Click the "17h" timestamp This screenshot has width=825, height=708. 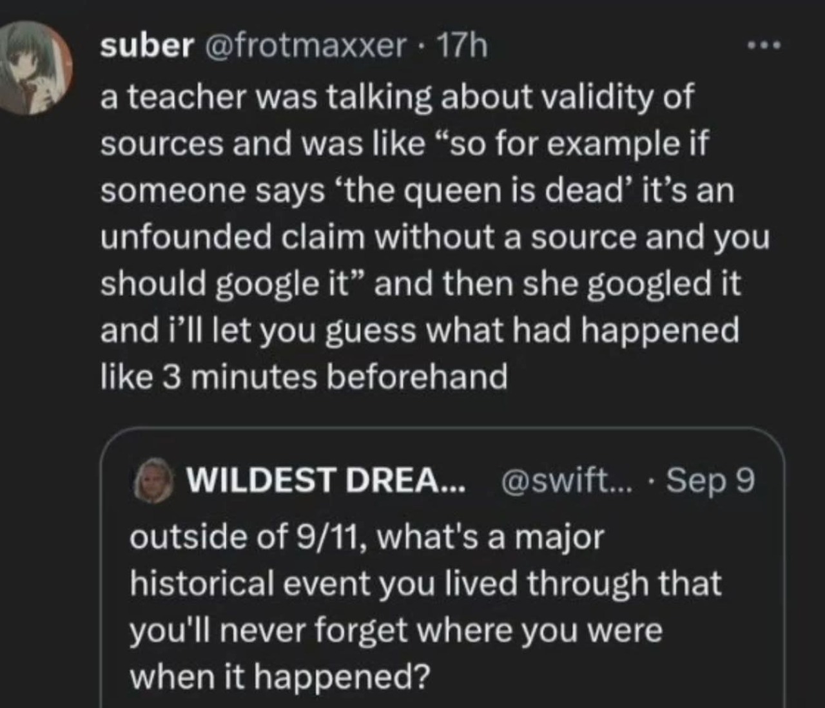pos(461,46)
